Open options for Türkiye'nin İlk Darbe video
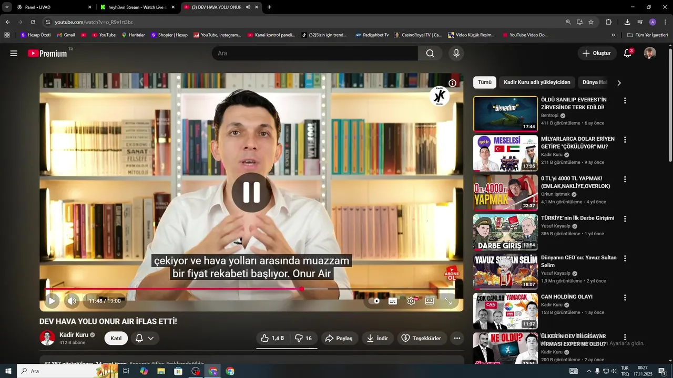The width and height of the screenshot is (673, 378). click(x=625, y=219)
